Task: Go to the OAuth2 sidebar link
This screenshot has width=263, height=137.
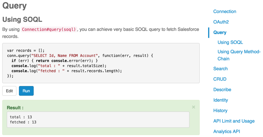Action: pyautogui.click(x=221, y=22)
